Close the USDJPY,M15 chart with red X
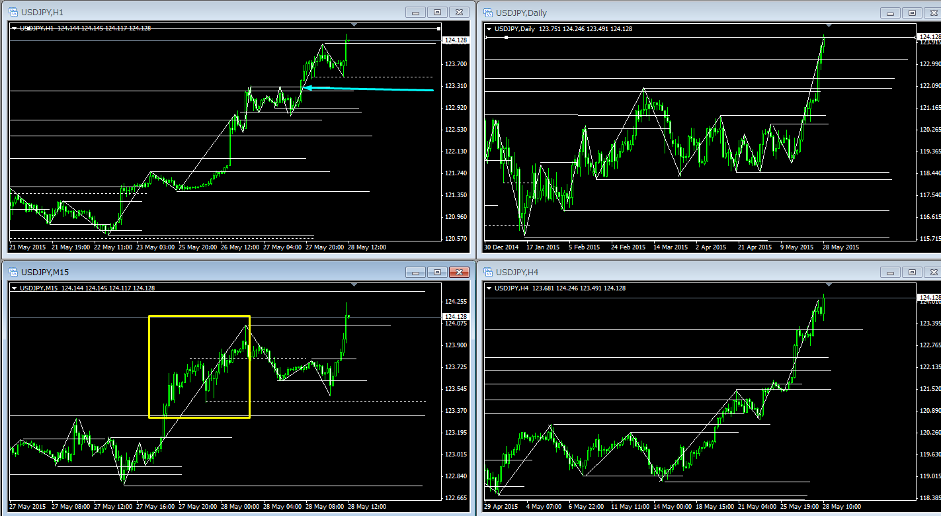The width and height of the screenshot is (941, 516). [458, 272]
